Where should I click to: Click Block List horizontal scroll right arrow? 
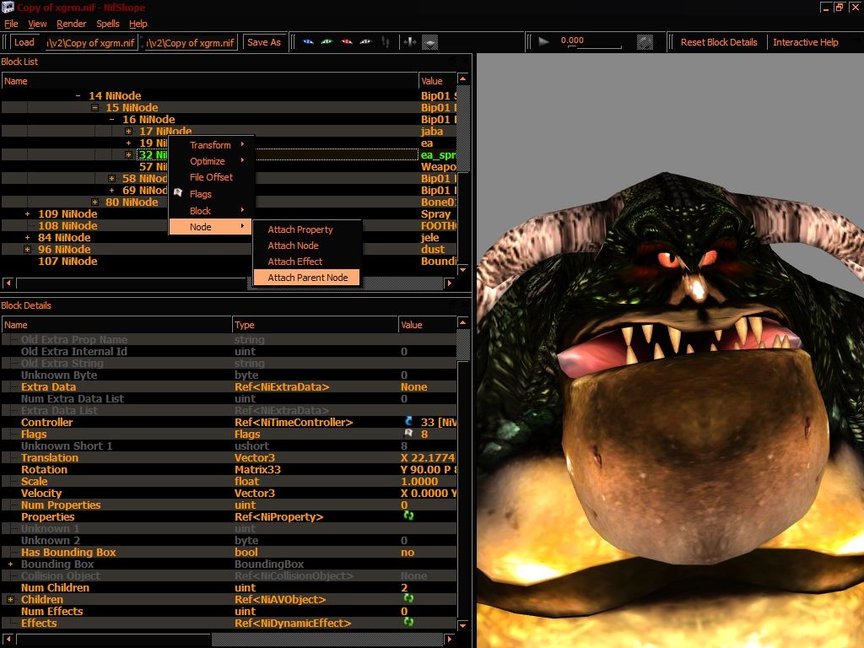pos(450,283)
